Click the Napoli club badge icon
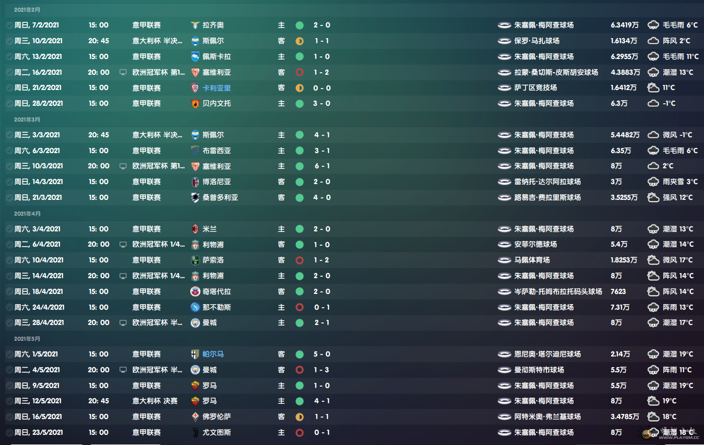 [195, 307]
